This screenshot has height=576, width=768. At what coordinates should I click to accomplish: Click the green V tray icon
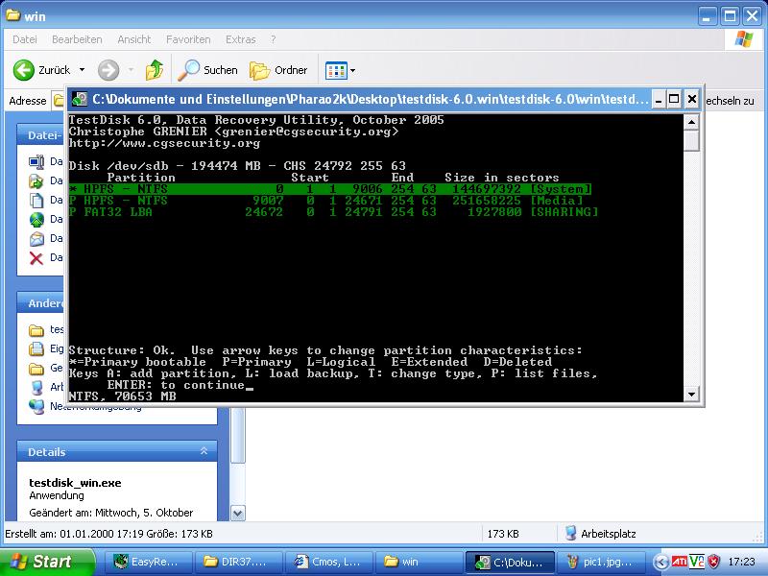(697, 562)
